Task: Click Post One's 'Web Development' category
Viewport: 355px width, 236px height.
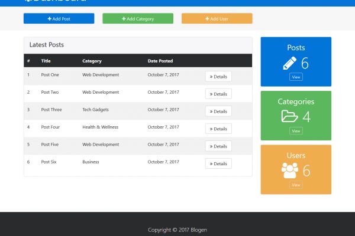Action: click(x=101, y=75)
